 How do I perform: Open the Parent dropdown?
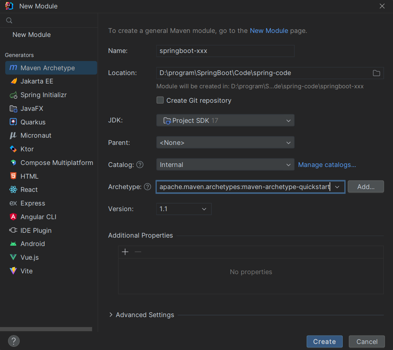click(x=225, y=142)
